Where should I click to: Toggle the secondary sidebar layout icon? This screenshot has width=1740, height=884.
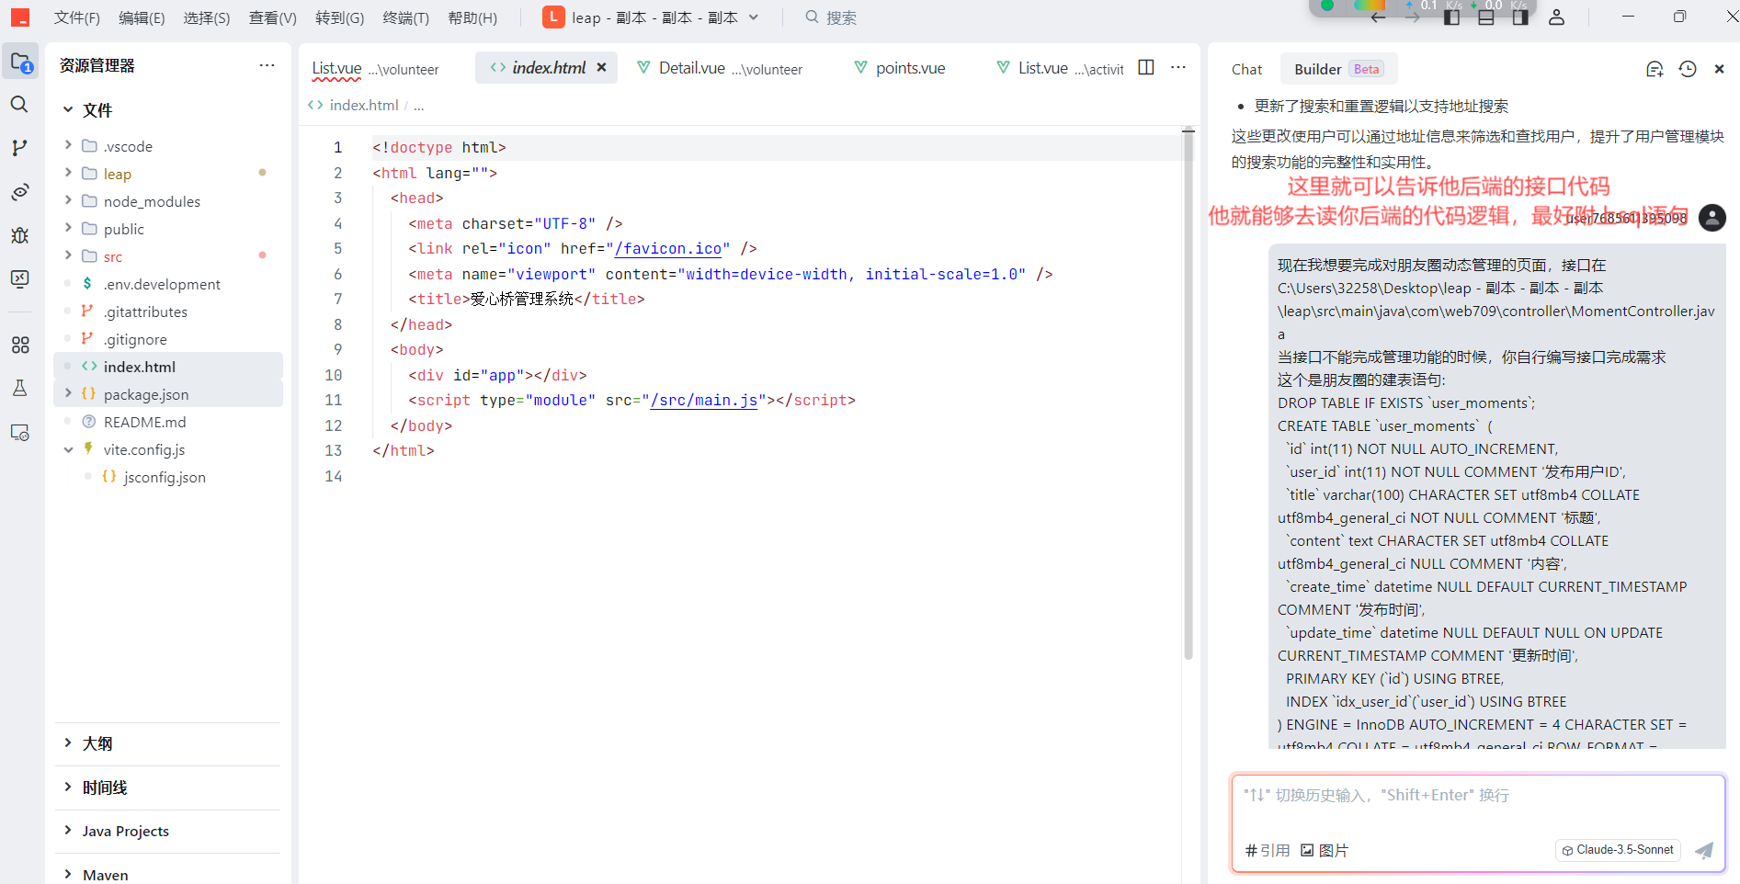tap(1520, 17)
